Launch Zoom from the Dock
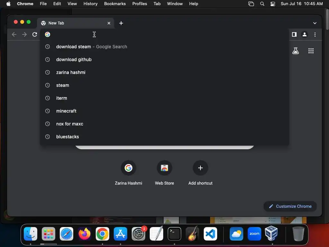The width and height of the screenshot is (329, 247). coord(254,234)
